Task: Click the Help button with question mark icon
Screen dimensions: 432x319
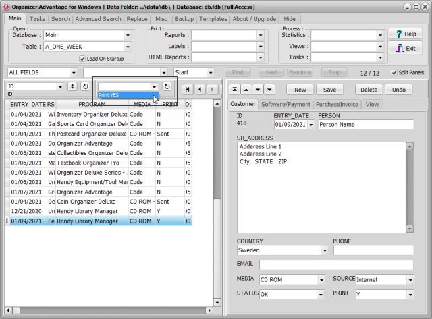Action: pos(405,34)
